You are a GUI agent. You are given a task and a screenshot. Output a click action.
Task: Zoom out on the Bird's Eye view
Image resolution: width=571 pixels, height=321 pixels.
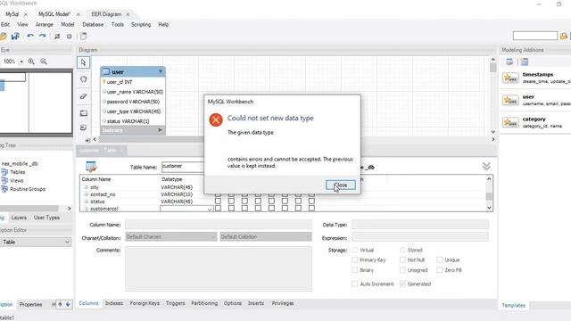coord(44,62)
